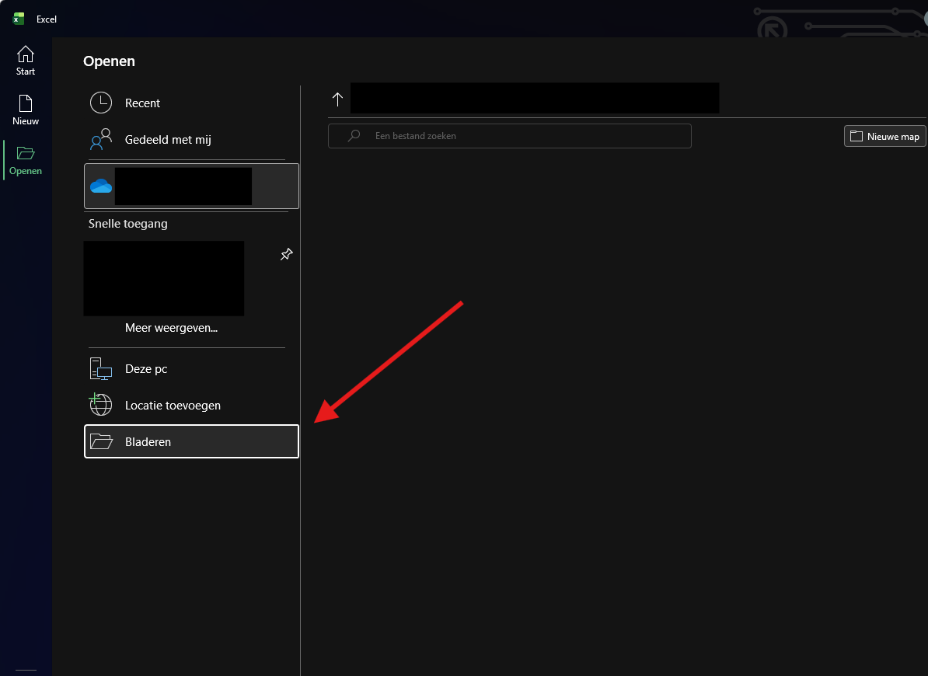This screenshot has height=676, width=928.
Task: Click Locatie toevoegen
Action: (191, 406)
